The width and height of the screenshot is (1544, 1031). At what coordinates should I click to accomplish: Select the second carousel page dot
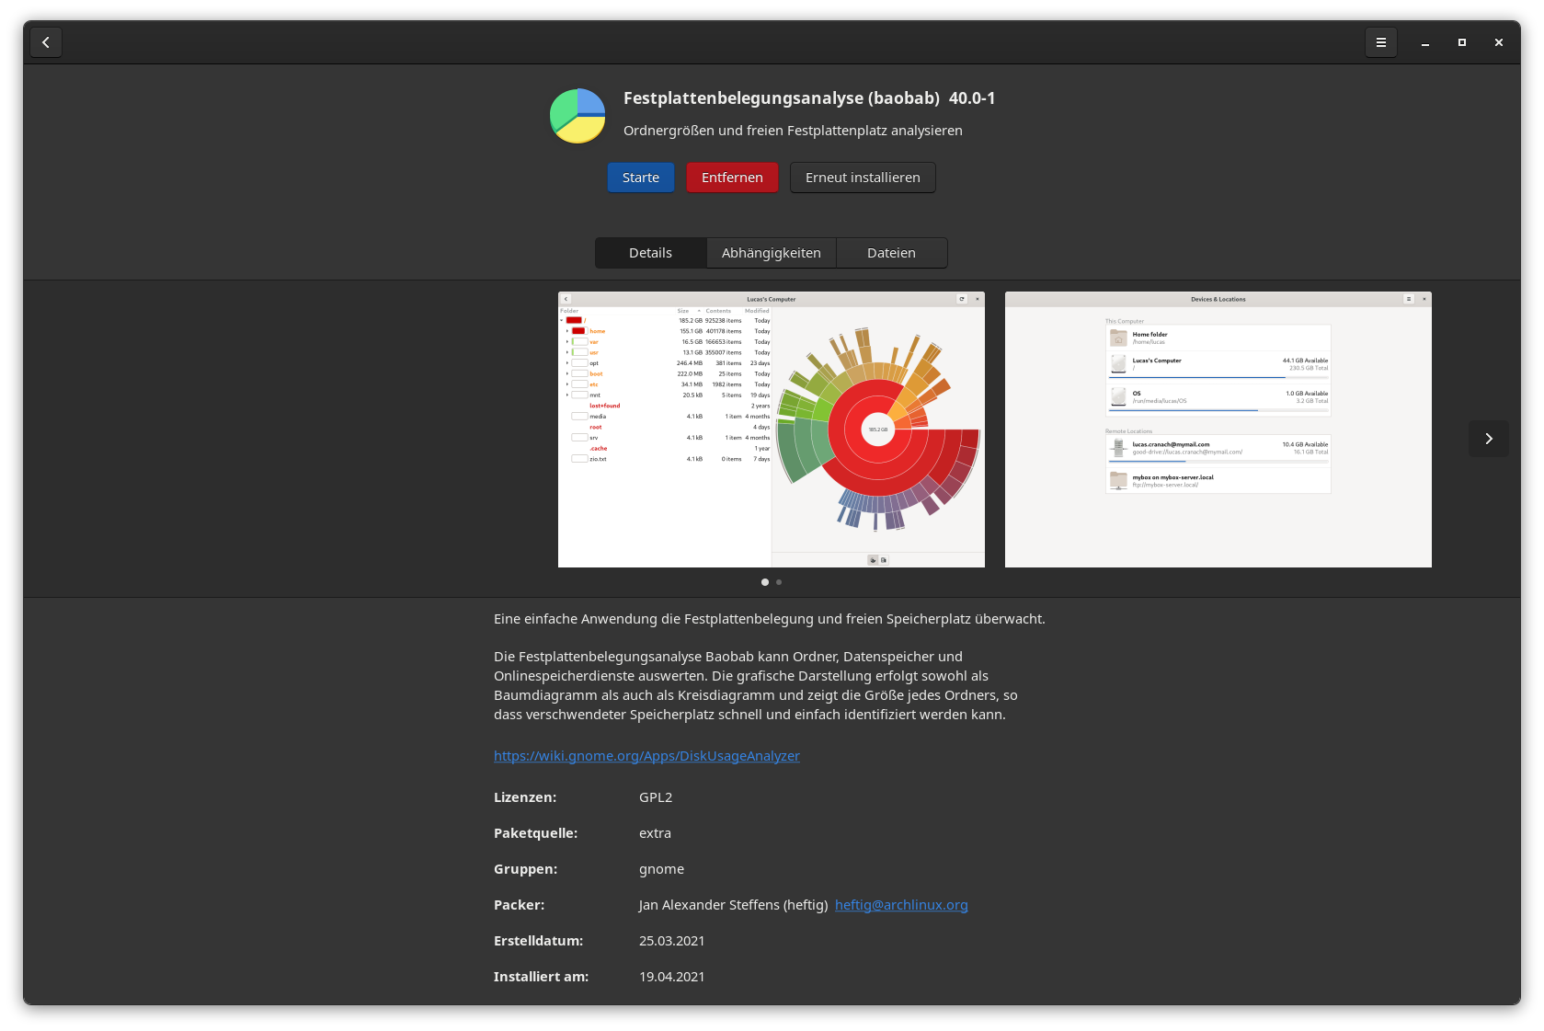tap(779, 582)
